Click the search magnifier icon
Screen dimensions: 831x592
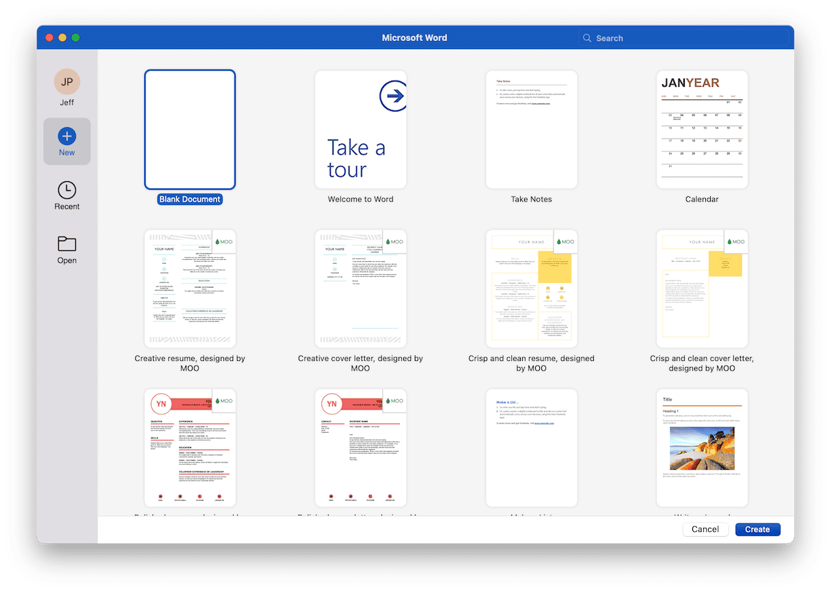587,38
